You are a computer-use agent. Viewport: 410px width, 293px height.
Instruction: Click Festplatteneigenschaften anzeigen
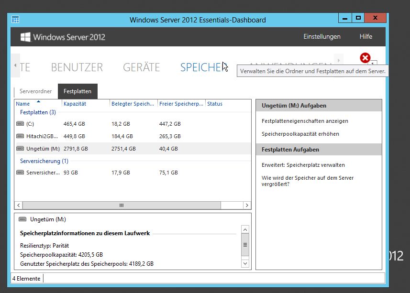pyautogui.click(x=305, y=121)
